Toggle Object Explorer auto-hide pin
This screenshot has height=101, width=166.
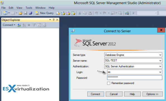(x=54, y=20)
